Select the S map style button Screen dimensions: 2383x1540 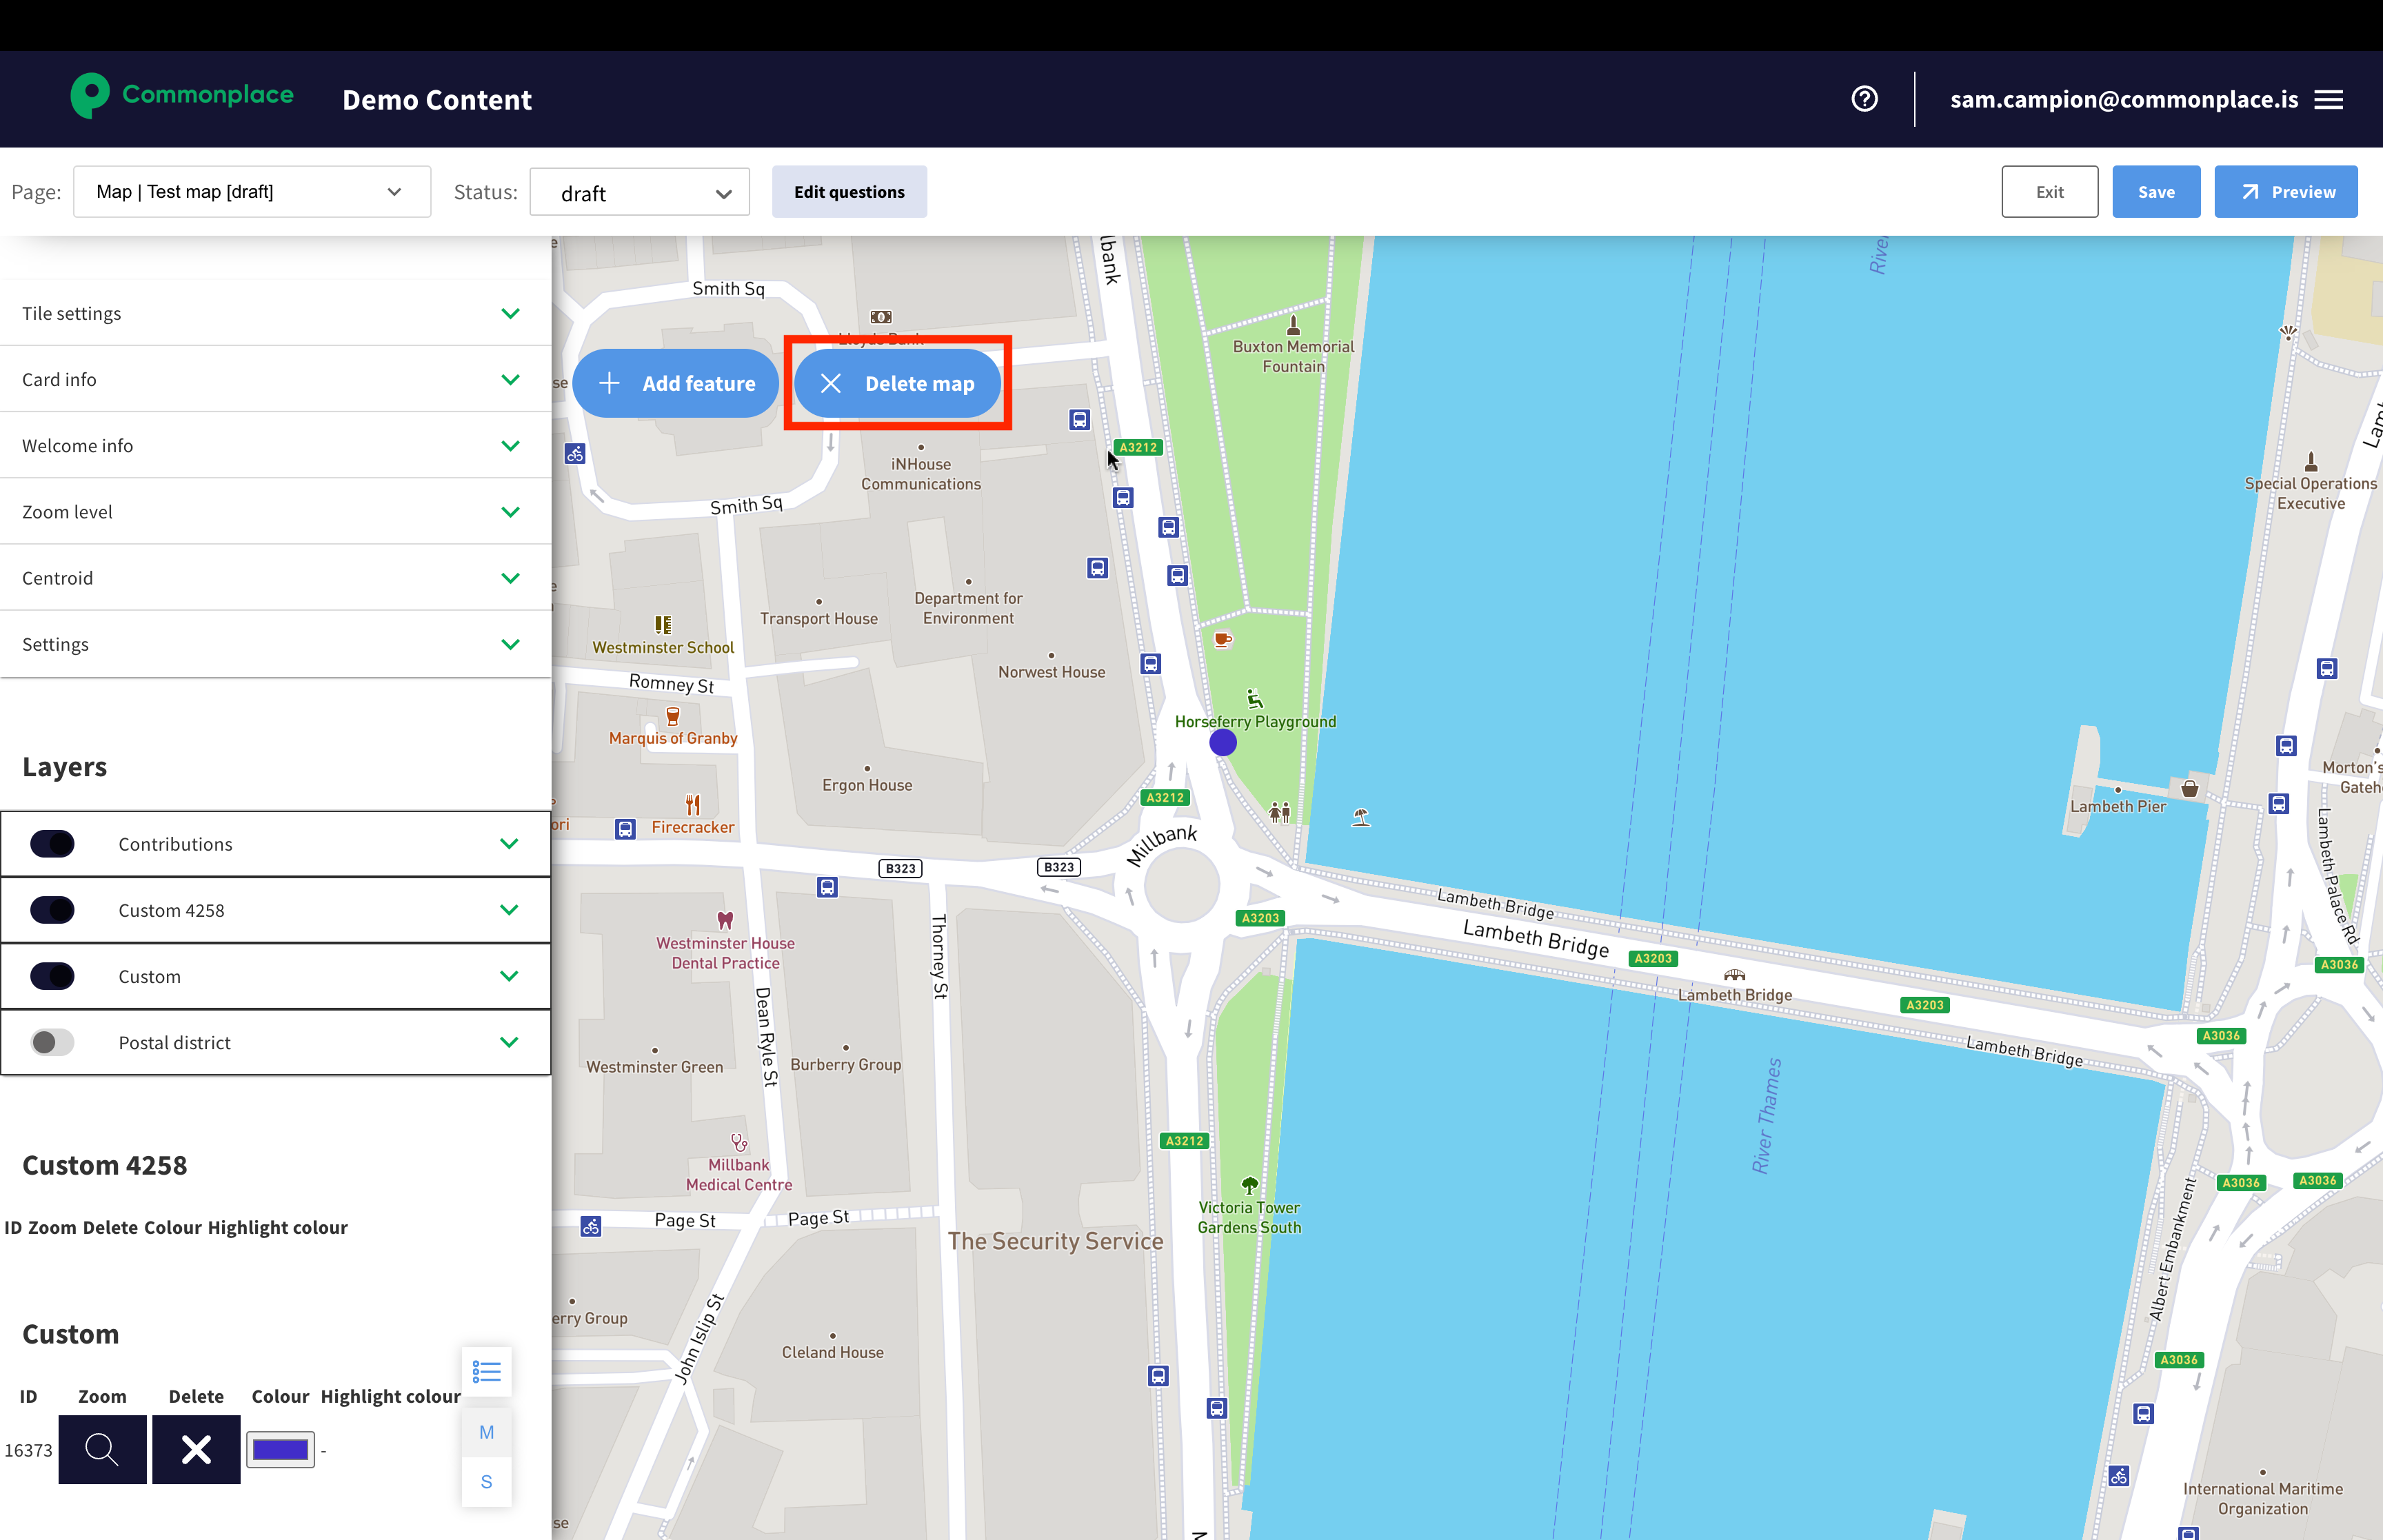487,1482
